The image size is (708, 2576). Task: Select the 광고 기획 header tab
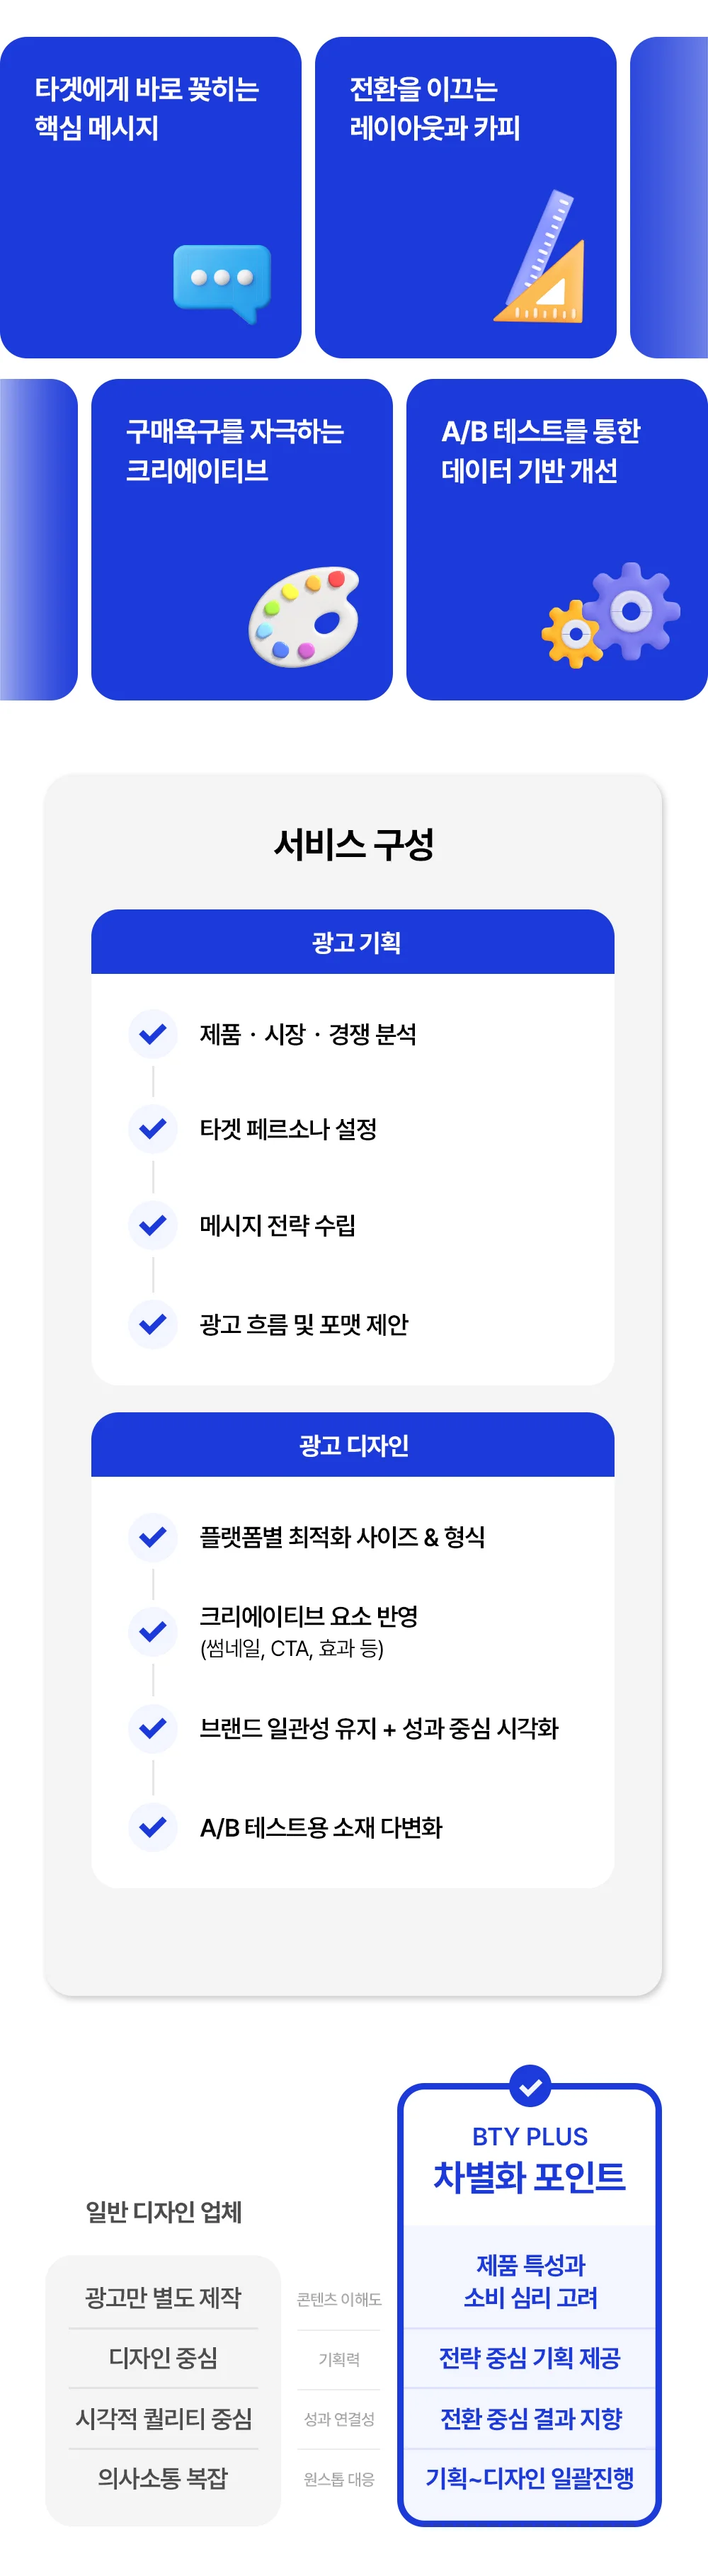click(x=353, y=942)
